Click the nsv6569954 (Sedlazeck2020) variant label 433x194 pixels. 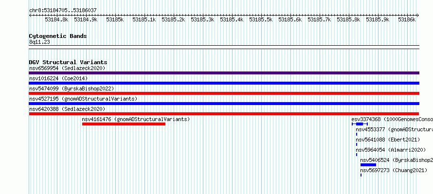[x=67, y=68]
